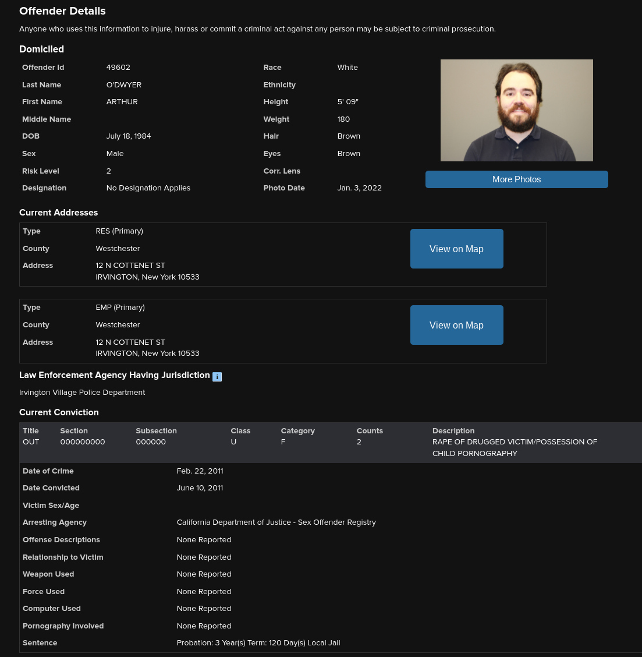This screenshot has height=657, width=642.
Task: Click the California Department of Justice arresting agency
Action: [x=276, y=522]
